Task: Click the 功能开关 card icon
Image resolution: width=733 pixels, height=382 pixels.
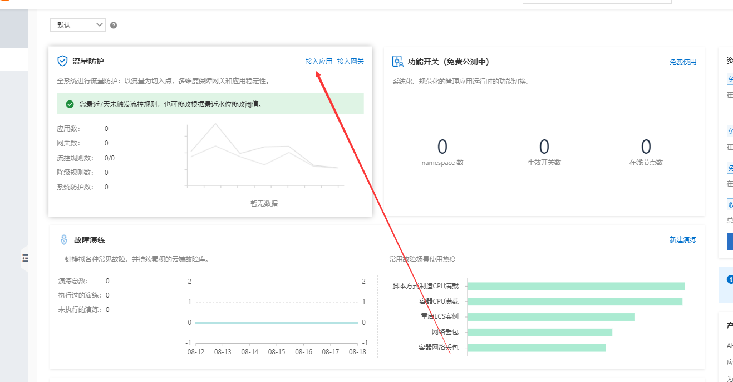Action: (x=397, y=61)
